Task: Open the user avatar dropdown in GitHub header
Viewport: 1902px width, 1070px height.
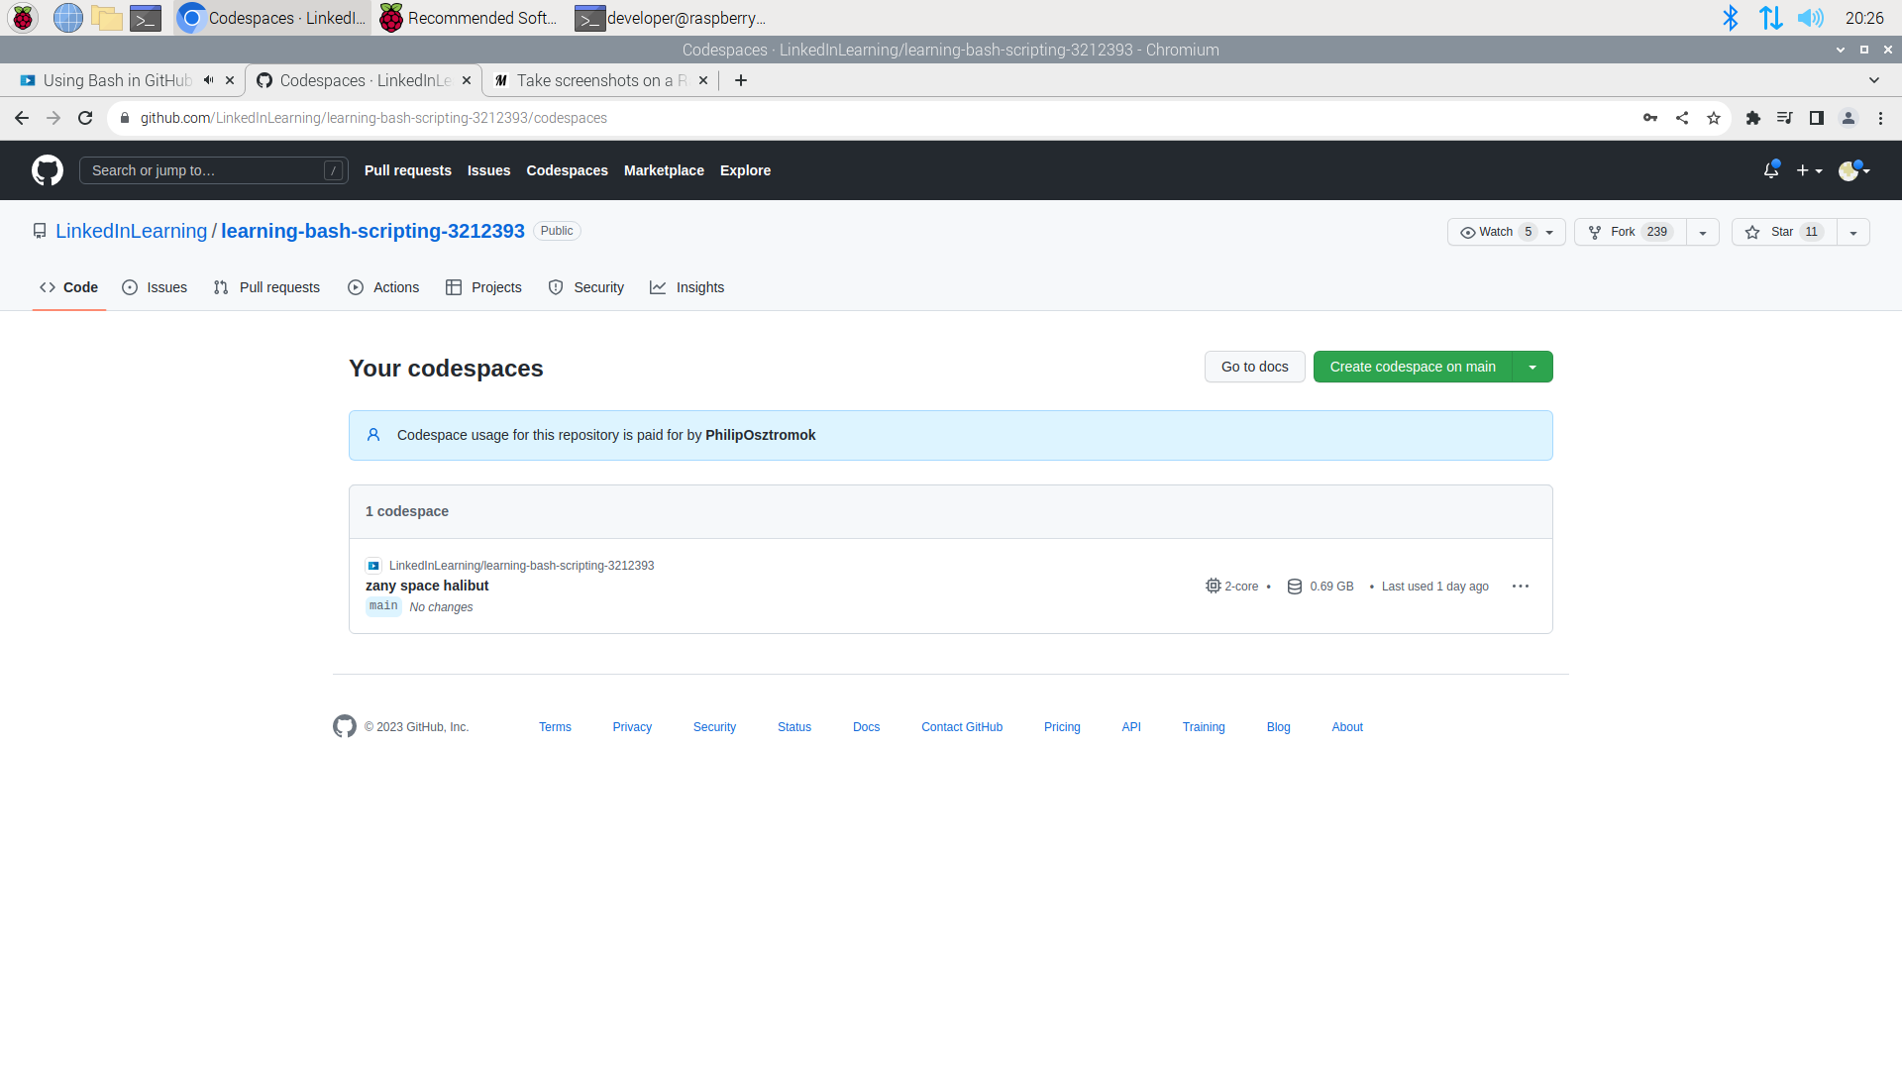Action: coord(1854,170)
